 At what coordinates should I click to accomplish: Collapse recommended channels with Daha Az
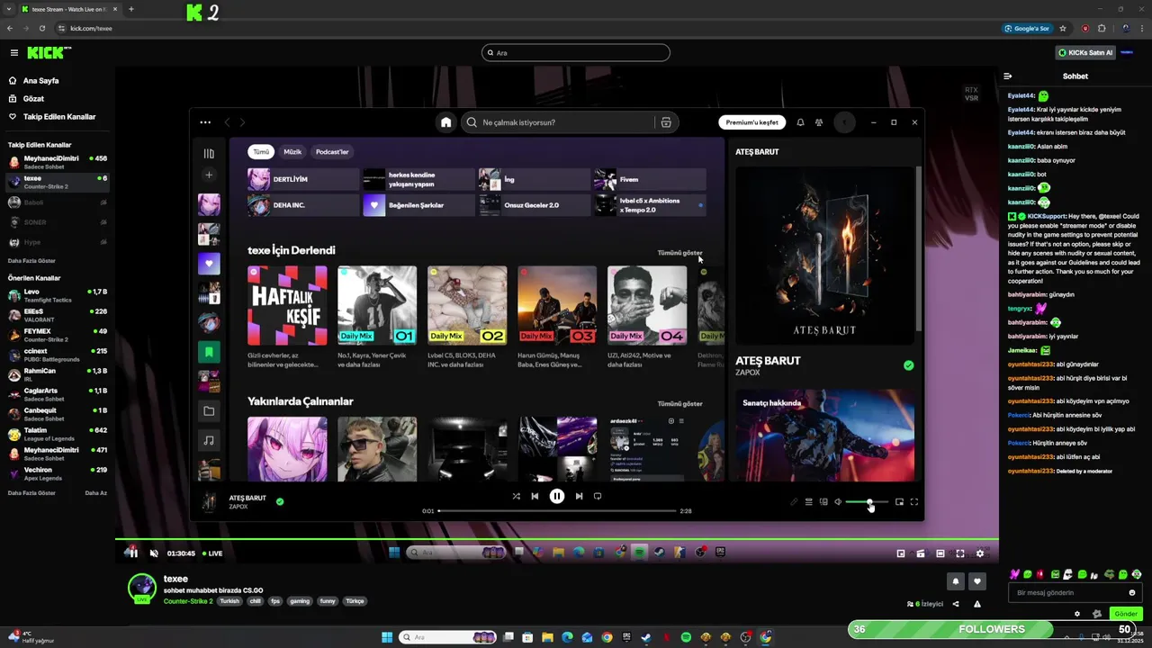[x=95, y=493]
